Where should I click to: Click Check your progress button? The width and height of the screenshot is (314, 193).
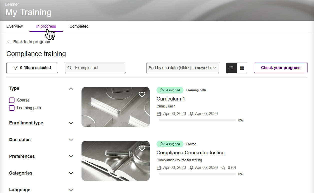pyautogui.click(x=280, y=68)
